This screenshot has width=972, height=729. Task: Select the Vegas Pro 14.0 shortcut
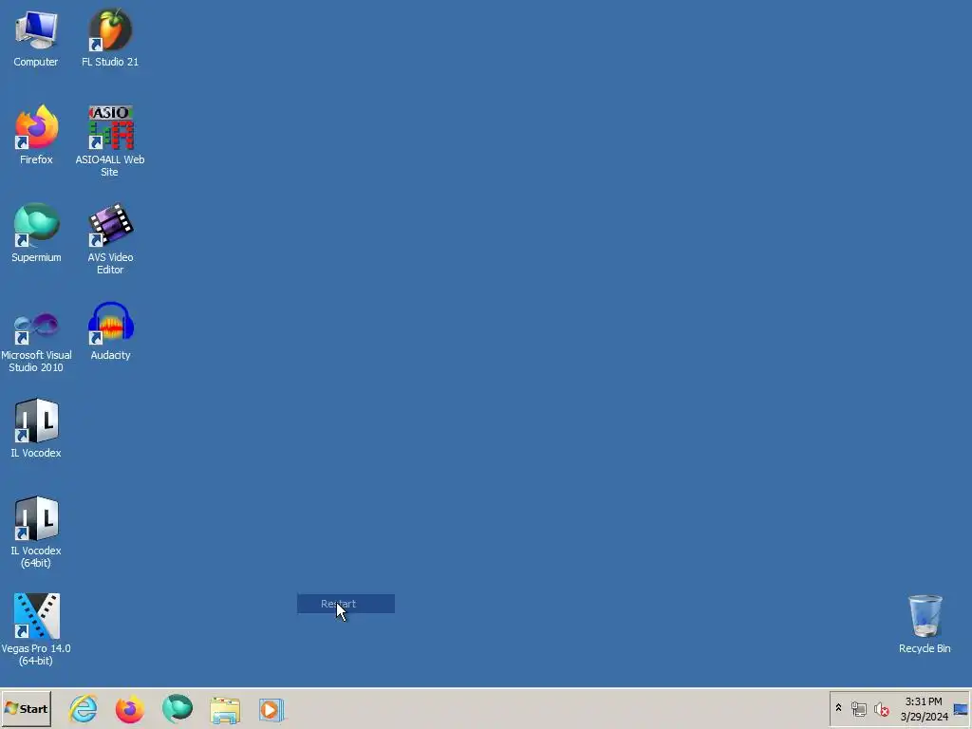[x=36, y=630]
